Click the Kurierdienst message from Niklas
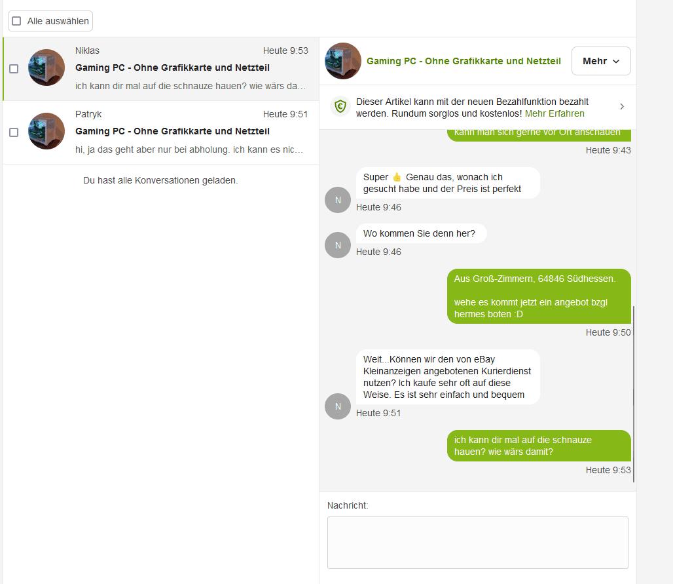 point(448,376)
